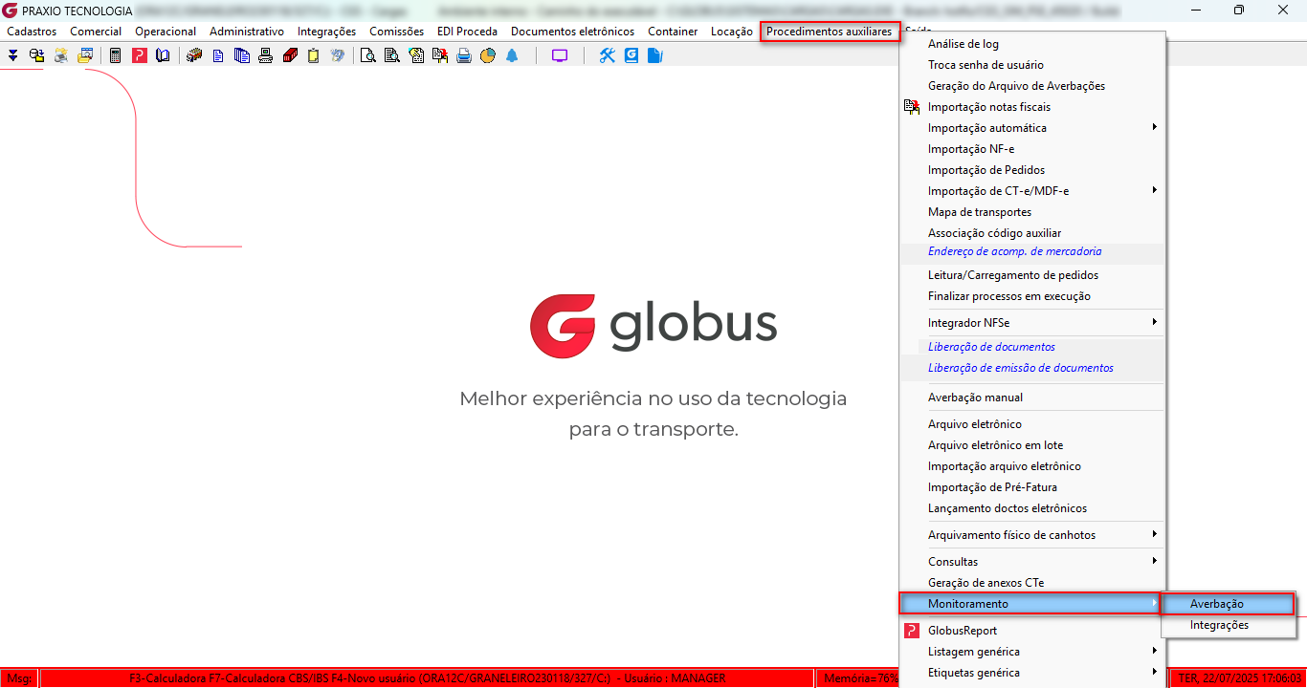Click the open folder toolbar icon
1307x688 pixels.
pyautogui.click(x=84, y=55)
